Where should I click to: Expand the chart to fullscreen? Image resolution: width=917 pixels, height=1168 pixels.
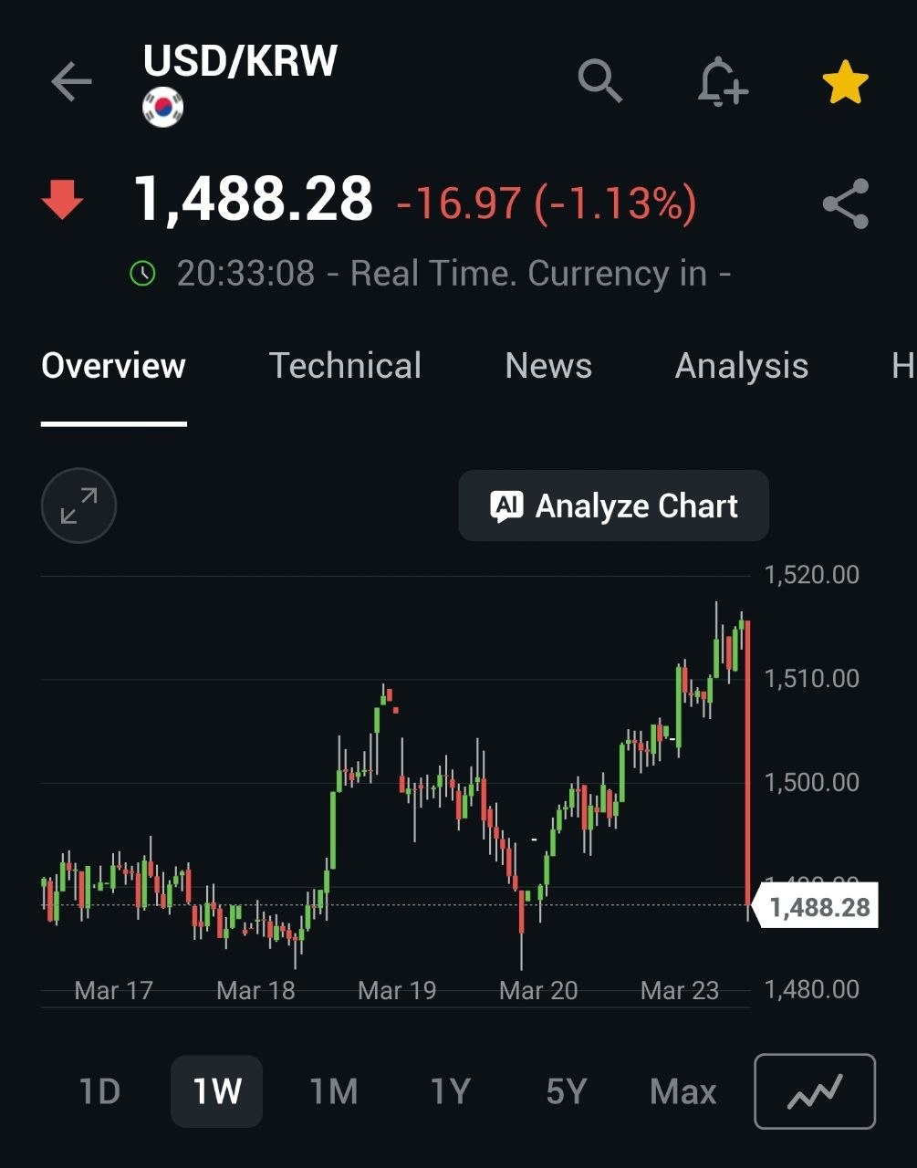[79, 506]
